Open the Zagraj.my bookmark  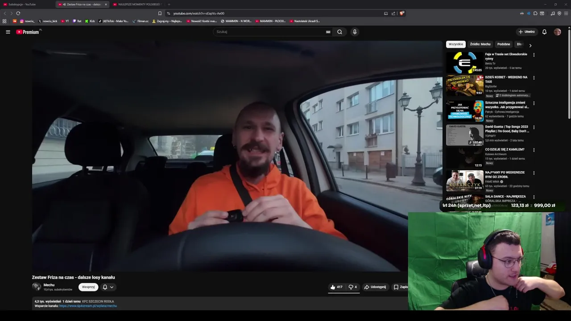tap(167, 21)
